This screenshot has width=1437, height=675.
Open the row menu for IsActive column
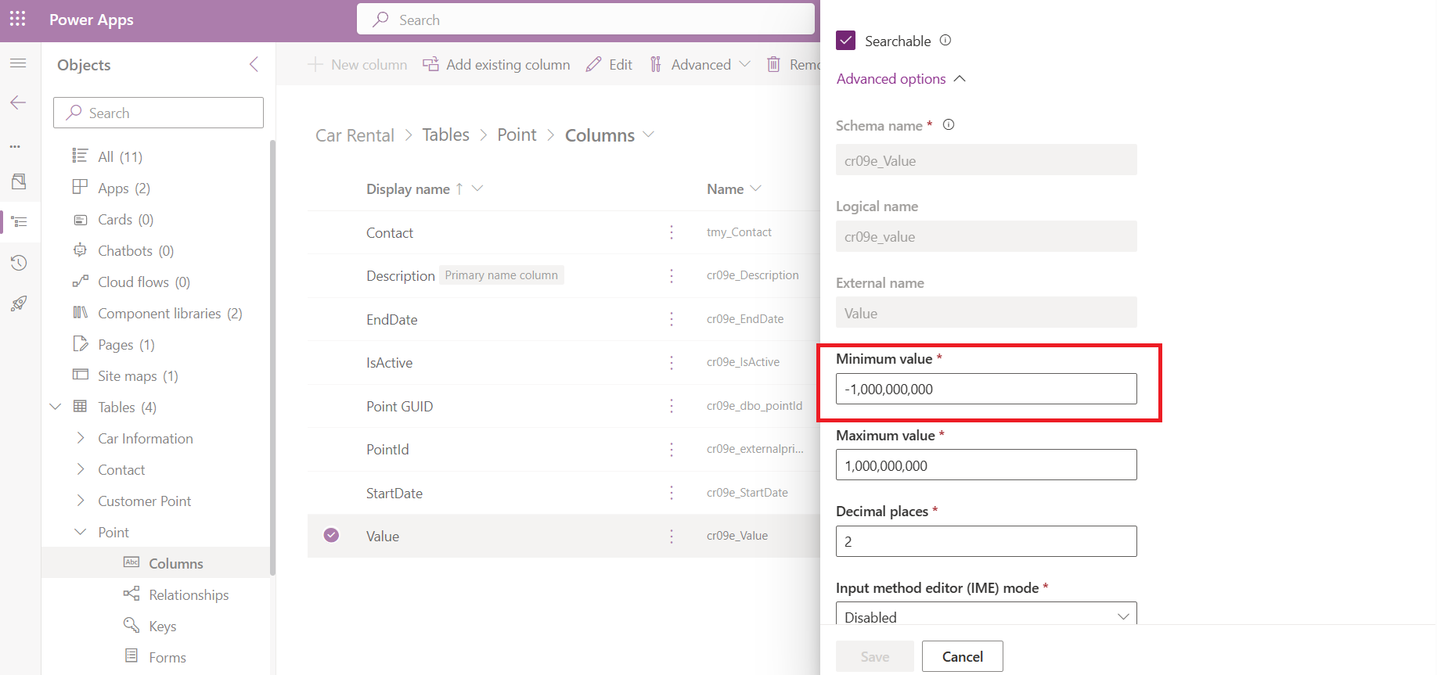[x=672, y=362]
